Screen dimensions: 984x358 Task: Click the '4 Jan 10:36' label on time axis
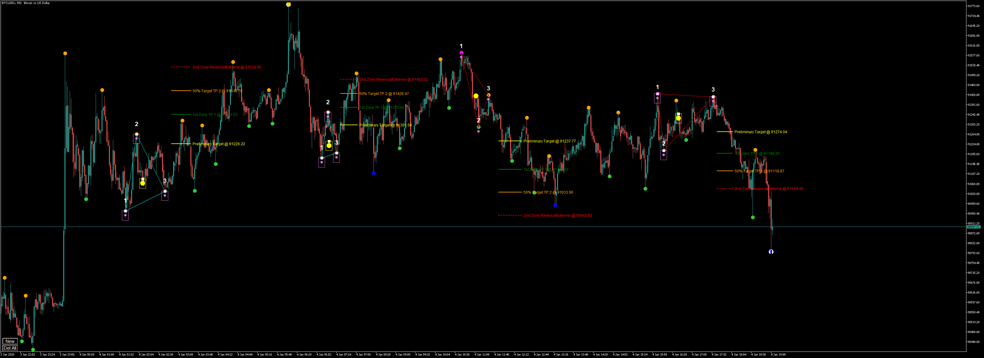(462, 355)
